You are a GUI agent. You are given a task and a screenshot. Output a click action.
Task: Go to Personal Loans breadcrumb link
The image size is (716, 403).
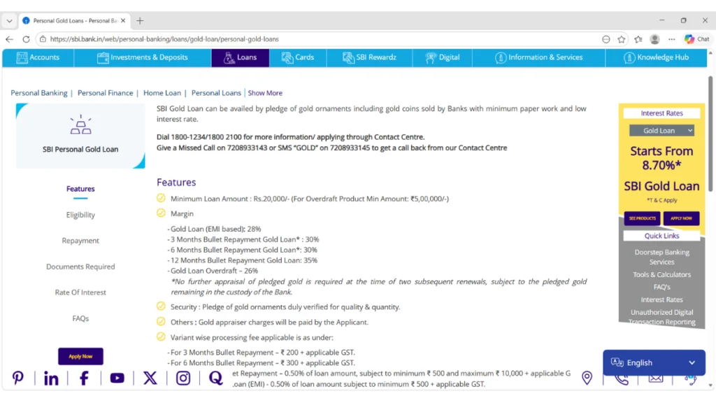pos(216,93)
